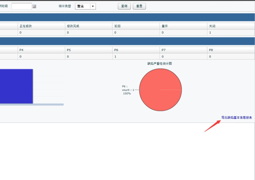
Task: Click the P8 column header
Action: pos(211,50)
